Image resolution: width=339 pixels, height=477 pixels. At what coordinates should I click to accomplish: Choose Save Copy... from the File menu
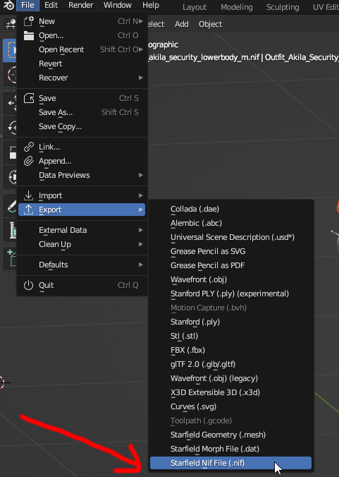(82, 126)
